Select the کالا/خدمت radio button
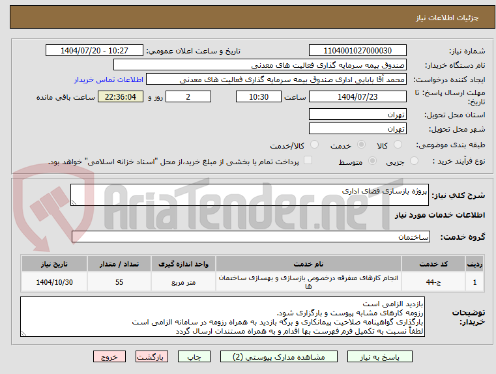 tap(314, 145)
